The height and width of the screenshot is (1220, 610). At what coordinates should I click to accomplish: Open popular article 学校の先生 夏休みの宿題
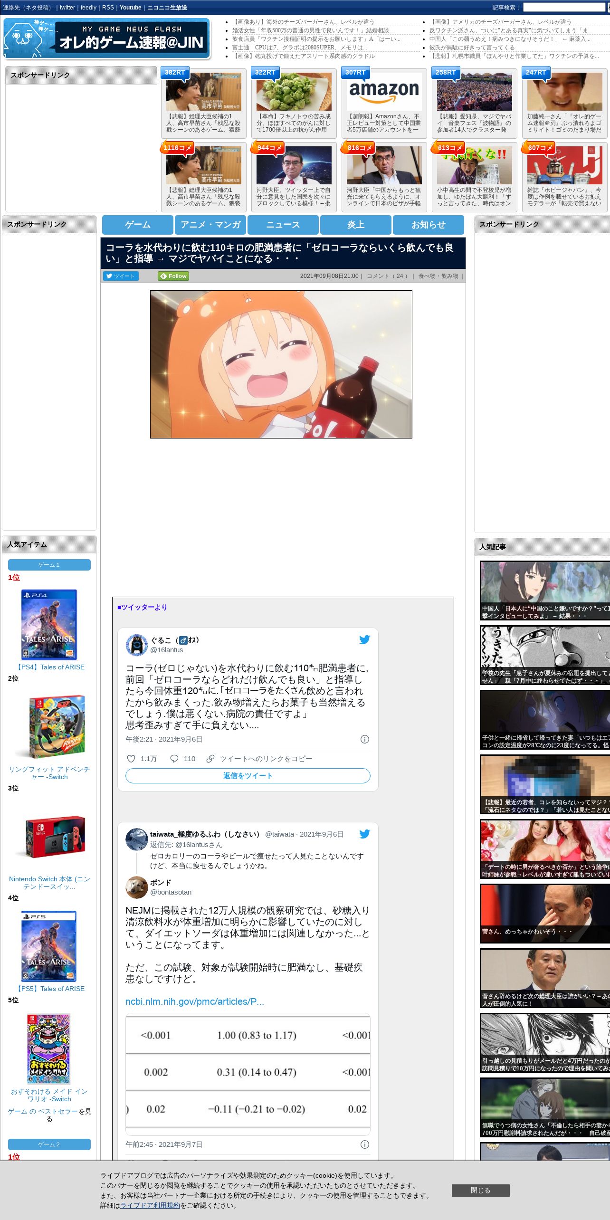click(545, 655)
